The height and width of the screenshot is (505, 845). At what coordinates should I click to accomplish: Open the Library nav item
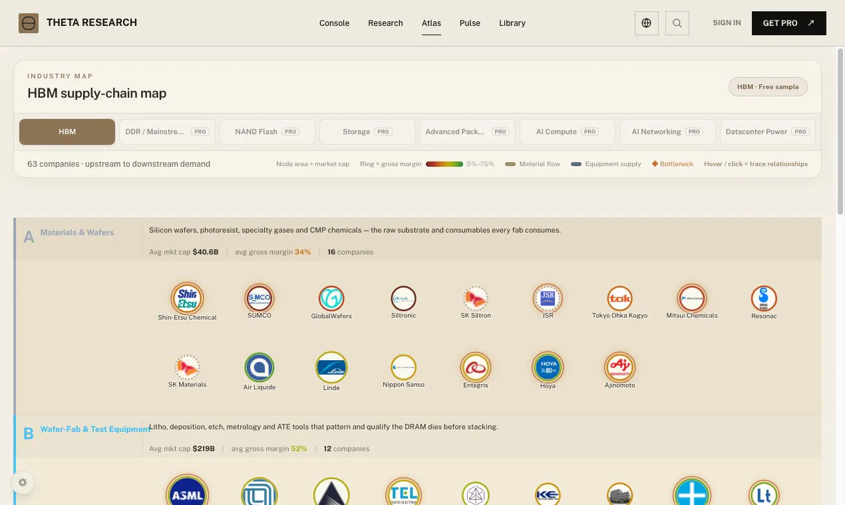tap(512, 23)
